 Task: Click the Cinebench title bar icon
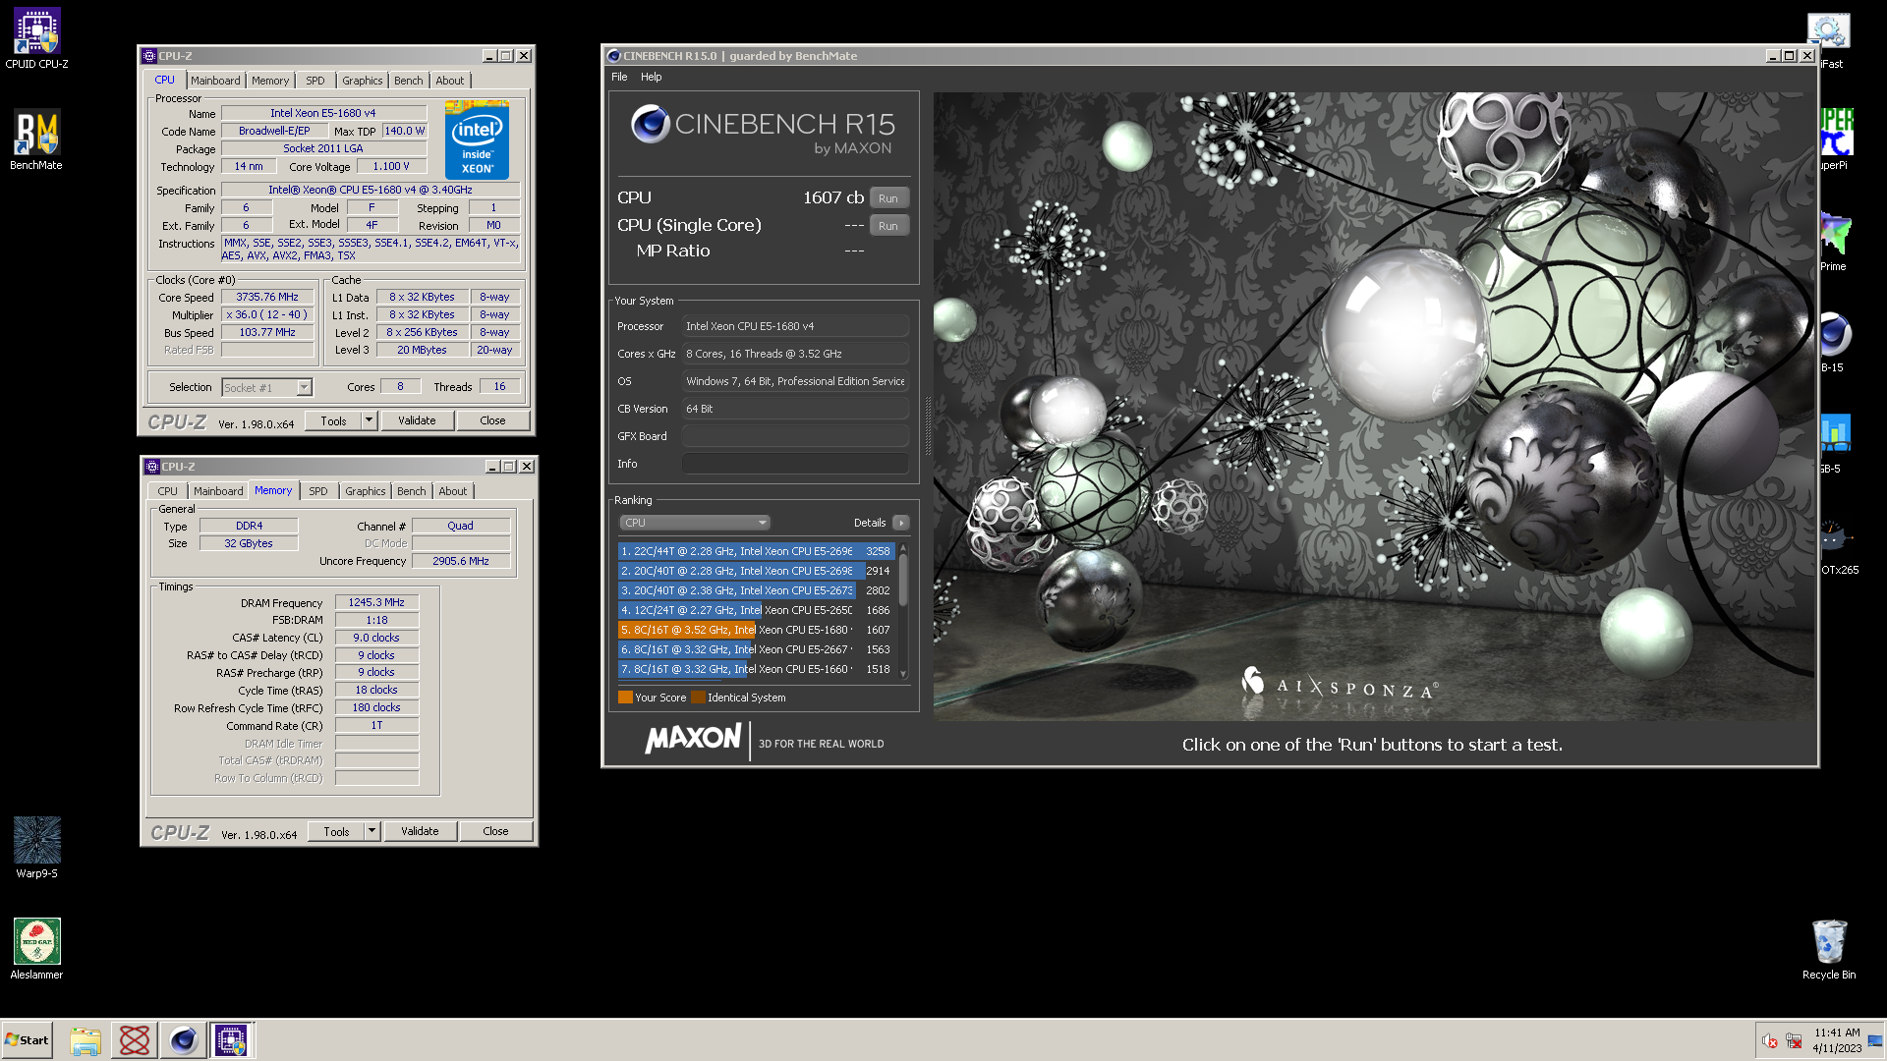pos(614,56)
